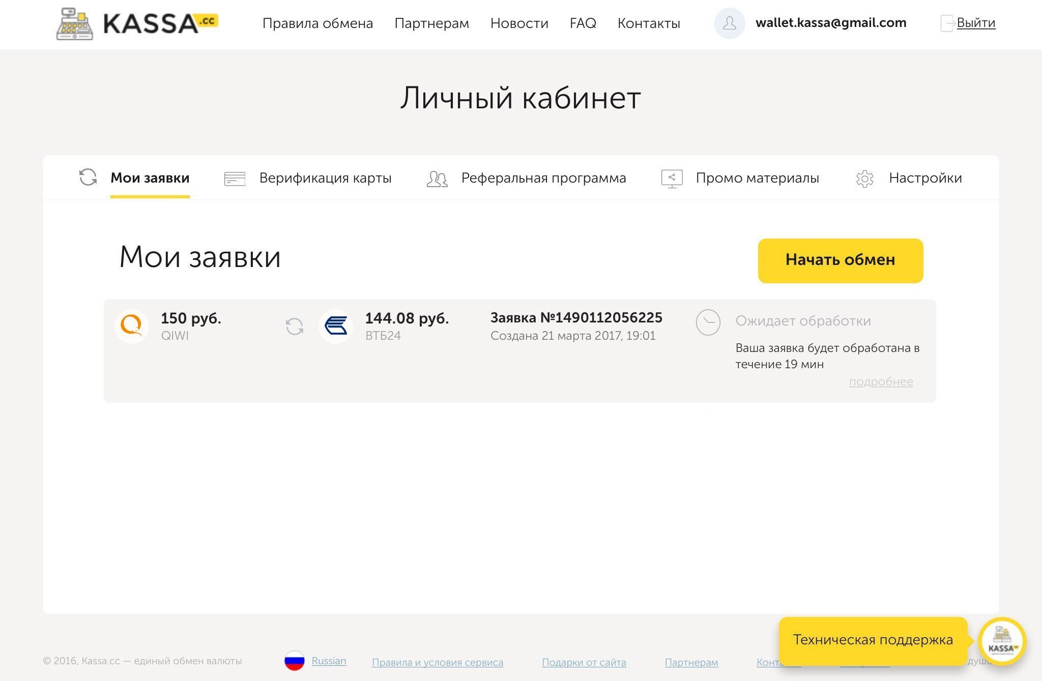Image resolution: width=1042 pixels, height=681 pixels.
Task: Switch to the Промо материалы tab
Action: coord(757,178)
